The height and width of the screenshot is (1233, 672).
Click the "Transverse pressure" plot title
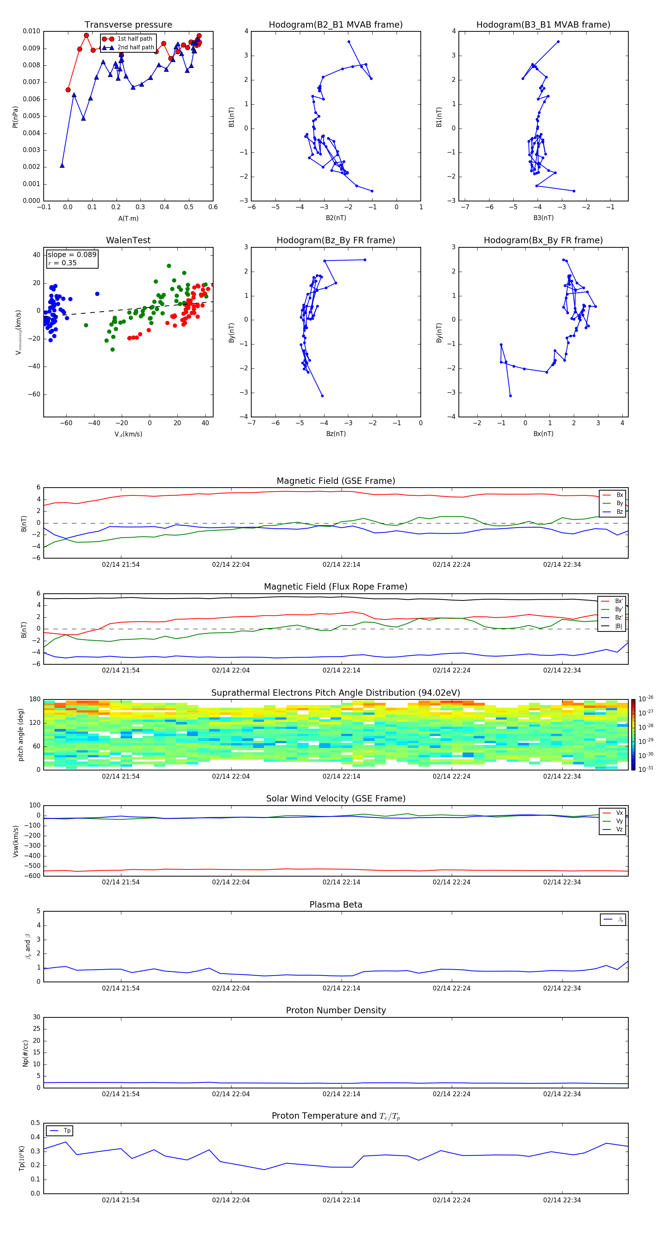coord(128,25)
